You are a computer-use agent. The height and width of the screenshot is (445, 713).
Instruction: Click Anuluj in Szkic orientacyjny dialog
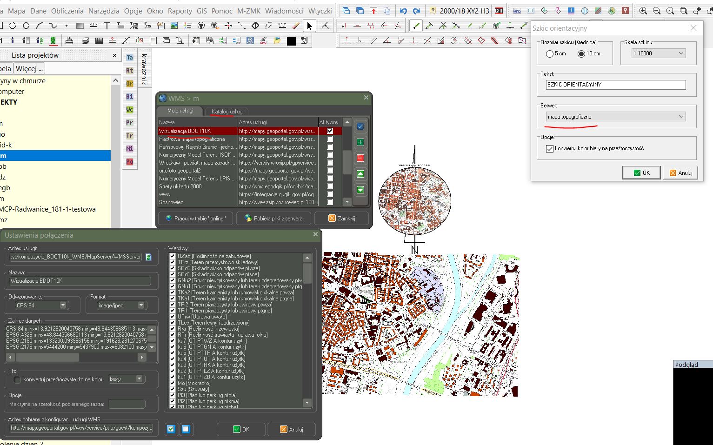[680, 173]
